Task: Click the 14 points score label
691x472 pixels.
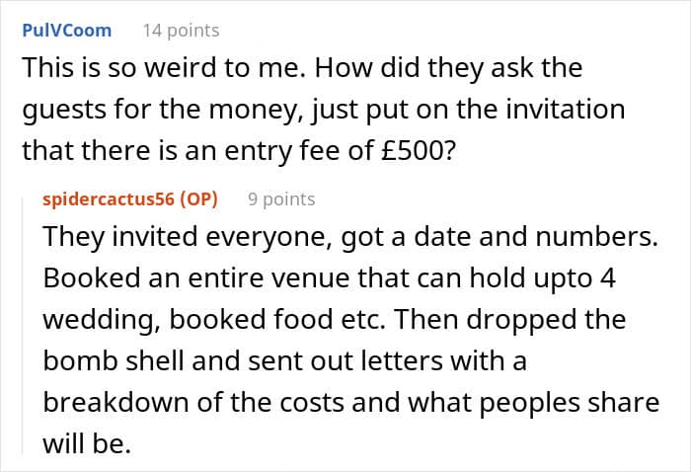Action: pyautogui.click(x=181, y=31)
